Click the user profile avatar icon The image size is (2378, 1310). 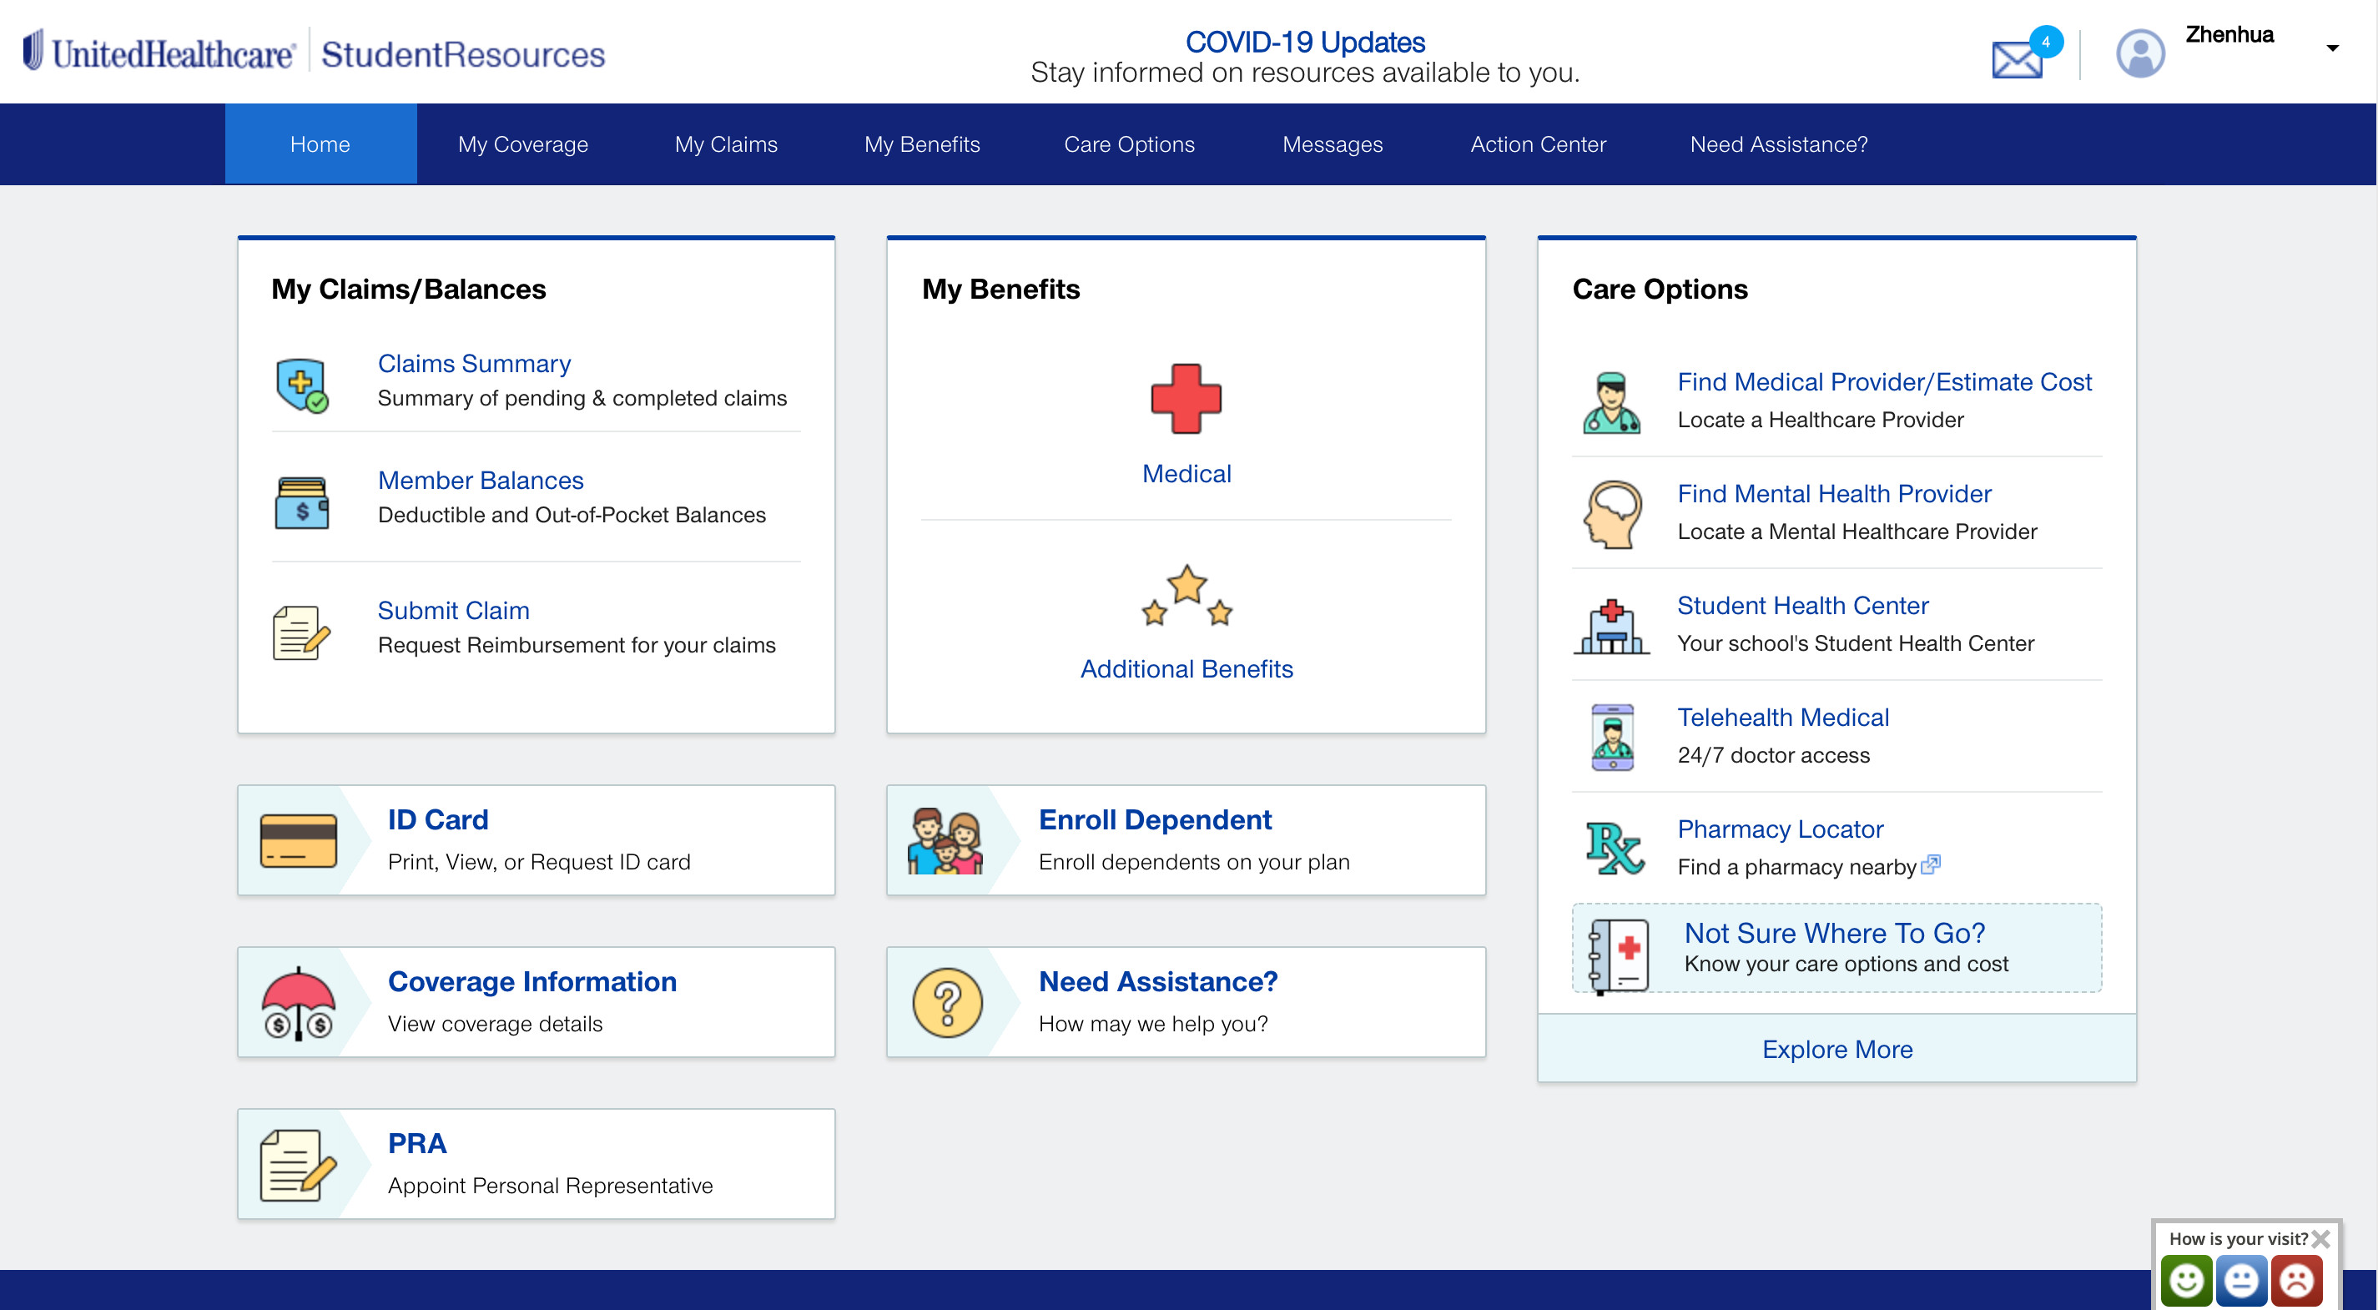[x=2140, y=53]
